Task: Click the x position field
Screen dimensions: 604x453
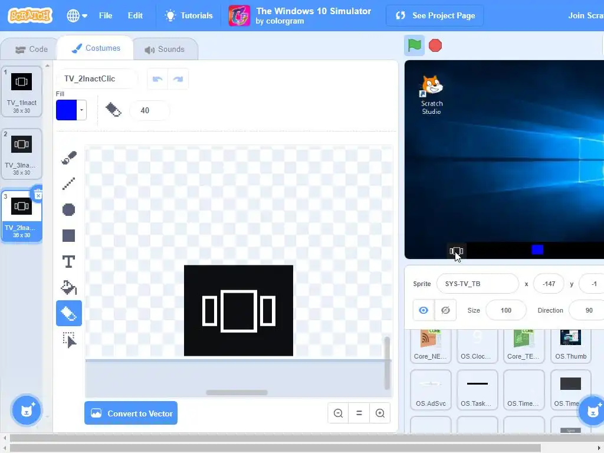Action: tap(549, 284)
